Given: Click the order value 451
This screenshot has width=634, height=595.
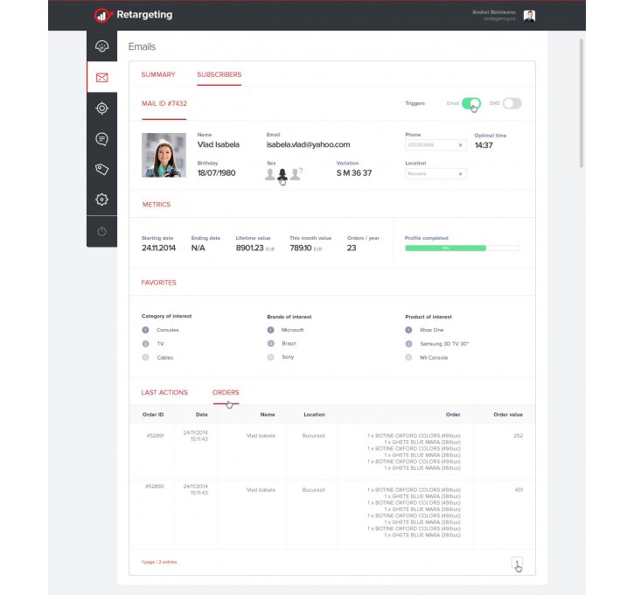Looking at the screenshot, I should click(519, 490).
